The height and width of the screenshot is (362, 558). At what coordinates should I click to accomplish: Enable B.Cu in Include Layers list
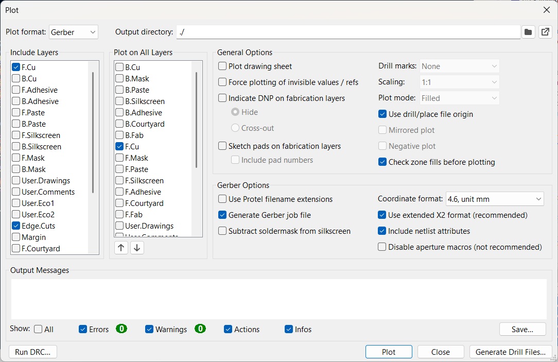point(16,79)
